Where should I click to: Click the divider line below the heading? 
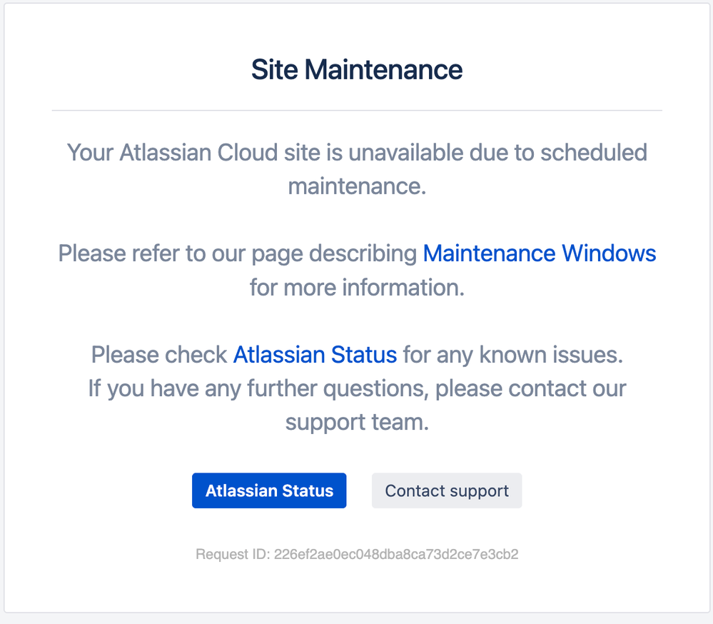(356, 111)
